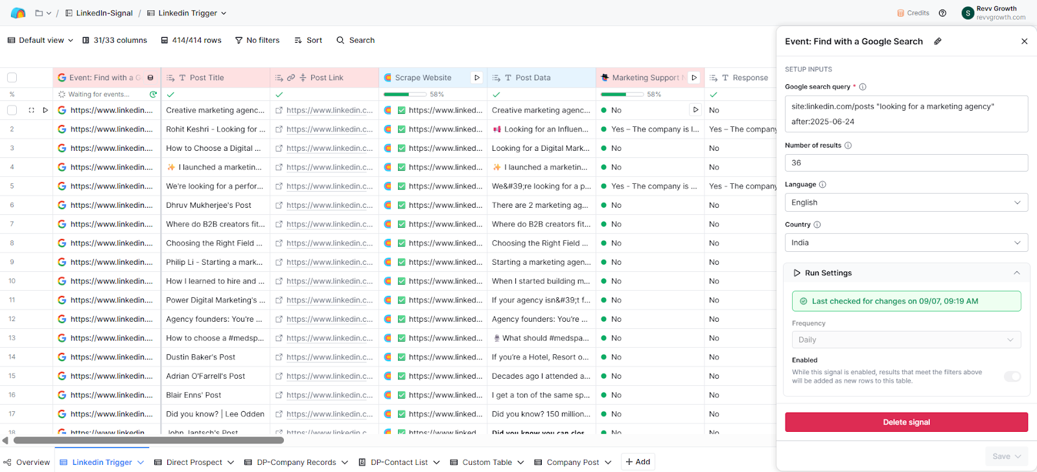The height and width of the screenshot is (472, 1037).
Task: Click the Marketing Support 58% progress bar
Action: (x=622, y=95)
